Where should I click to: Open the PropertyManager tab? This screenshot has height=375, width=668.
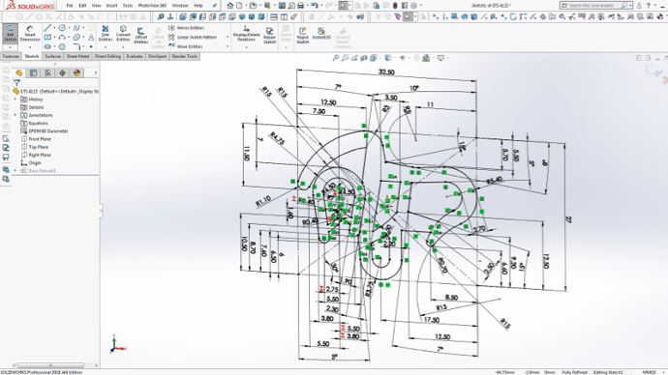[33, 72]
